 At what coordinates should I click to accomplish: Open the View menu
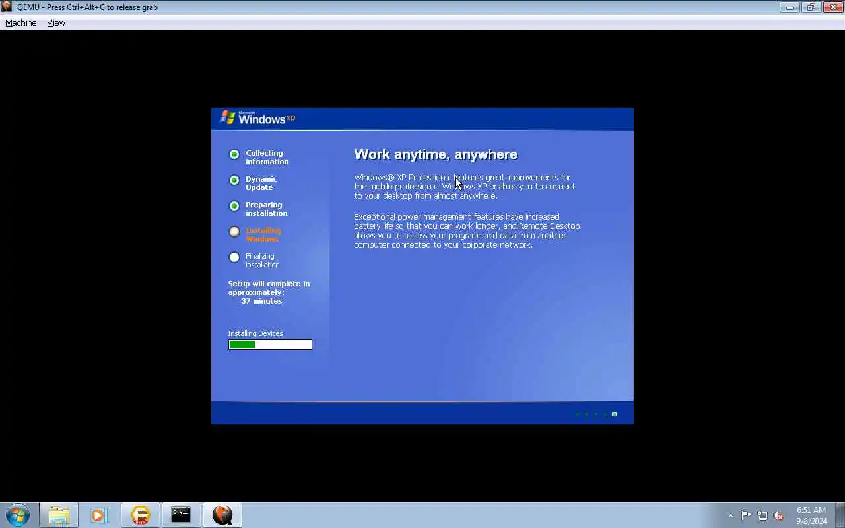56,22
